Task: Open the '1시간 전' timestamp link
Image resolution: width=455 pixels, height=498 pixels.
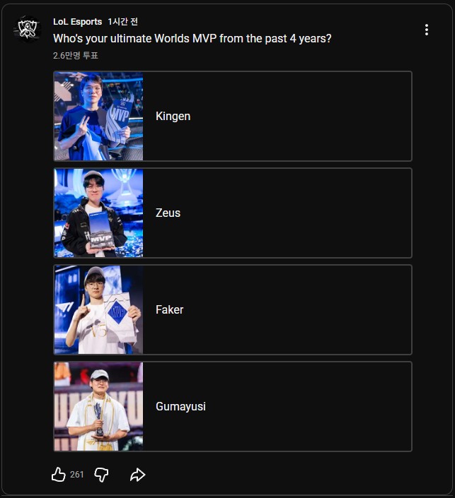Action: click(x=123, y=22)
